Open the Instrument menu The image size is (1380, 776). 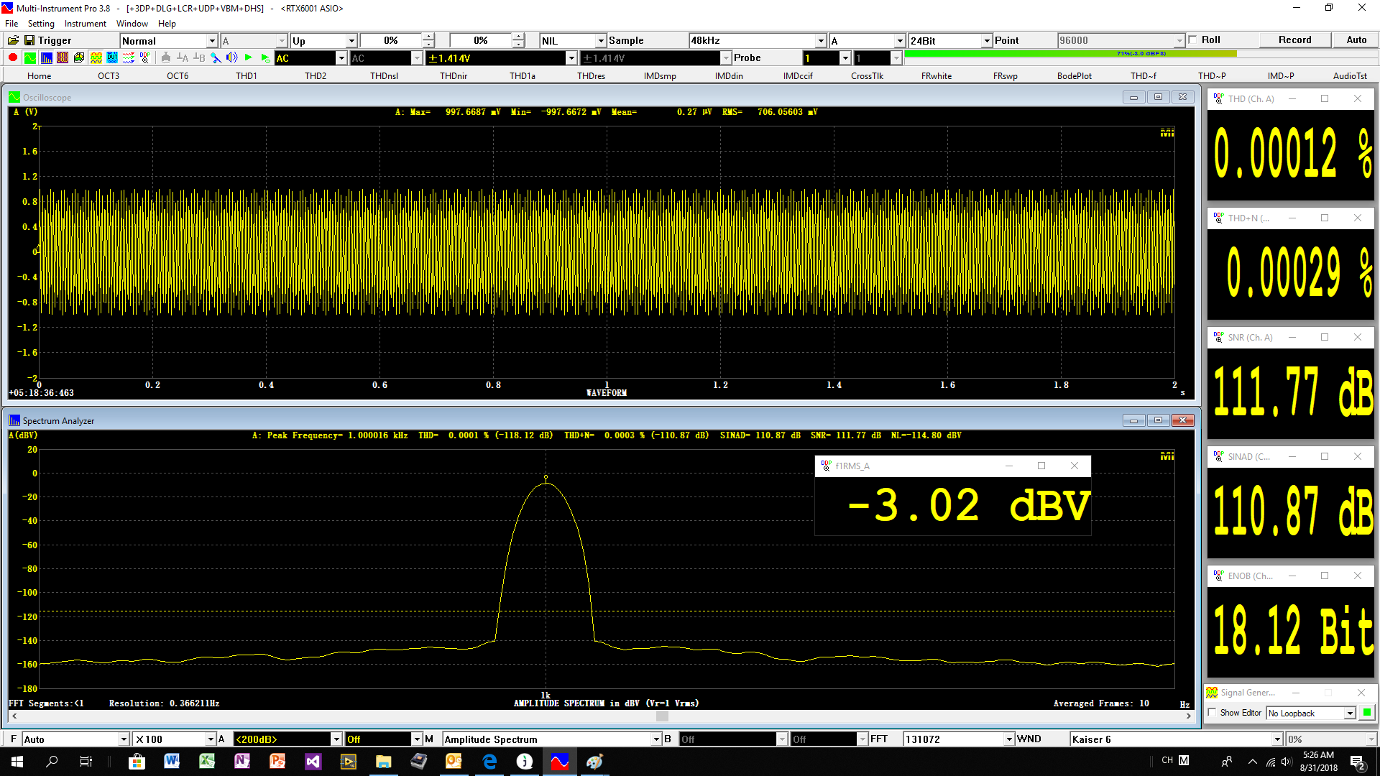point(85,24)
